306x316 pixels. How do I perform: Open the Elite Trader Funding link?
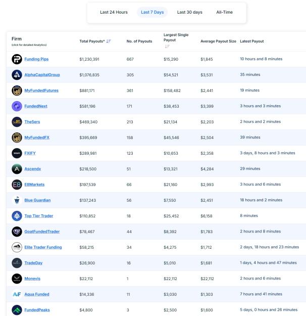(43, 247)
